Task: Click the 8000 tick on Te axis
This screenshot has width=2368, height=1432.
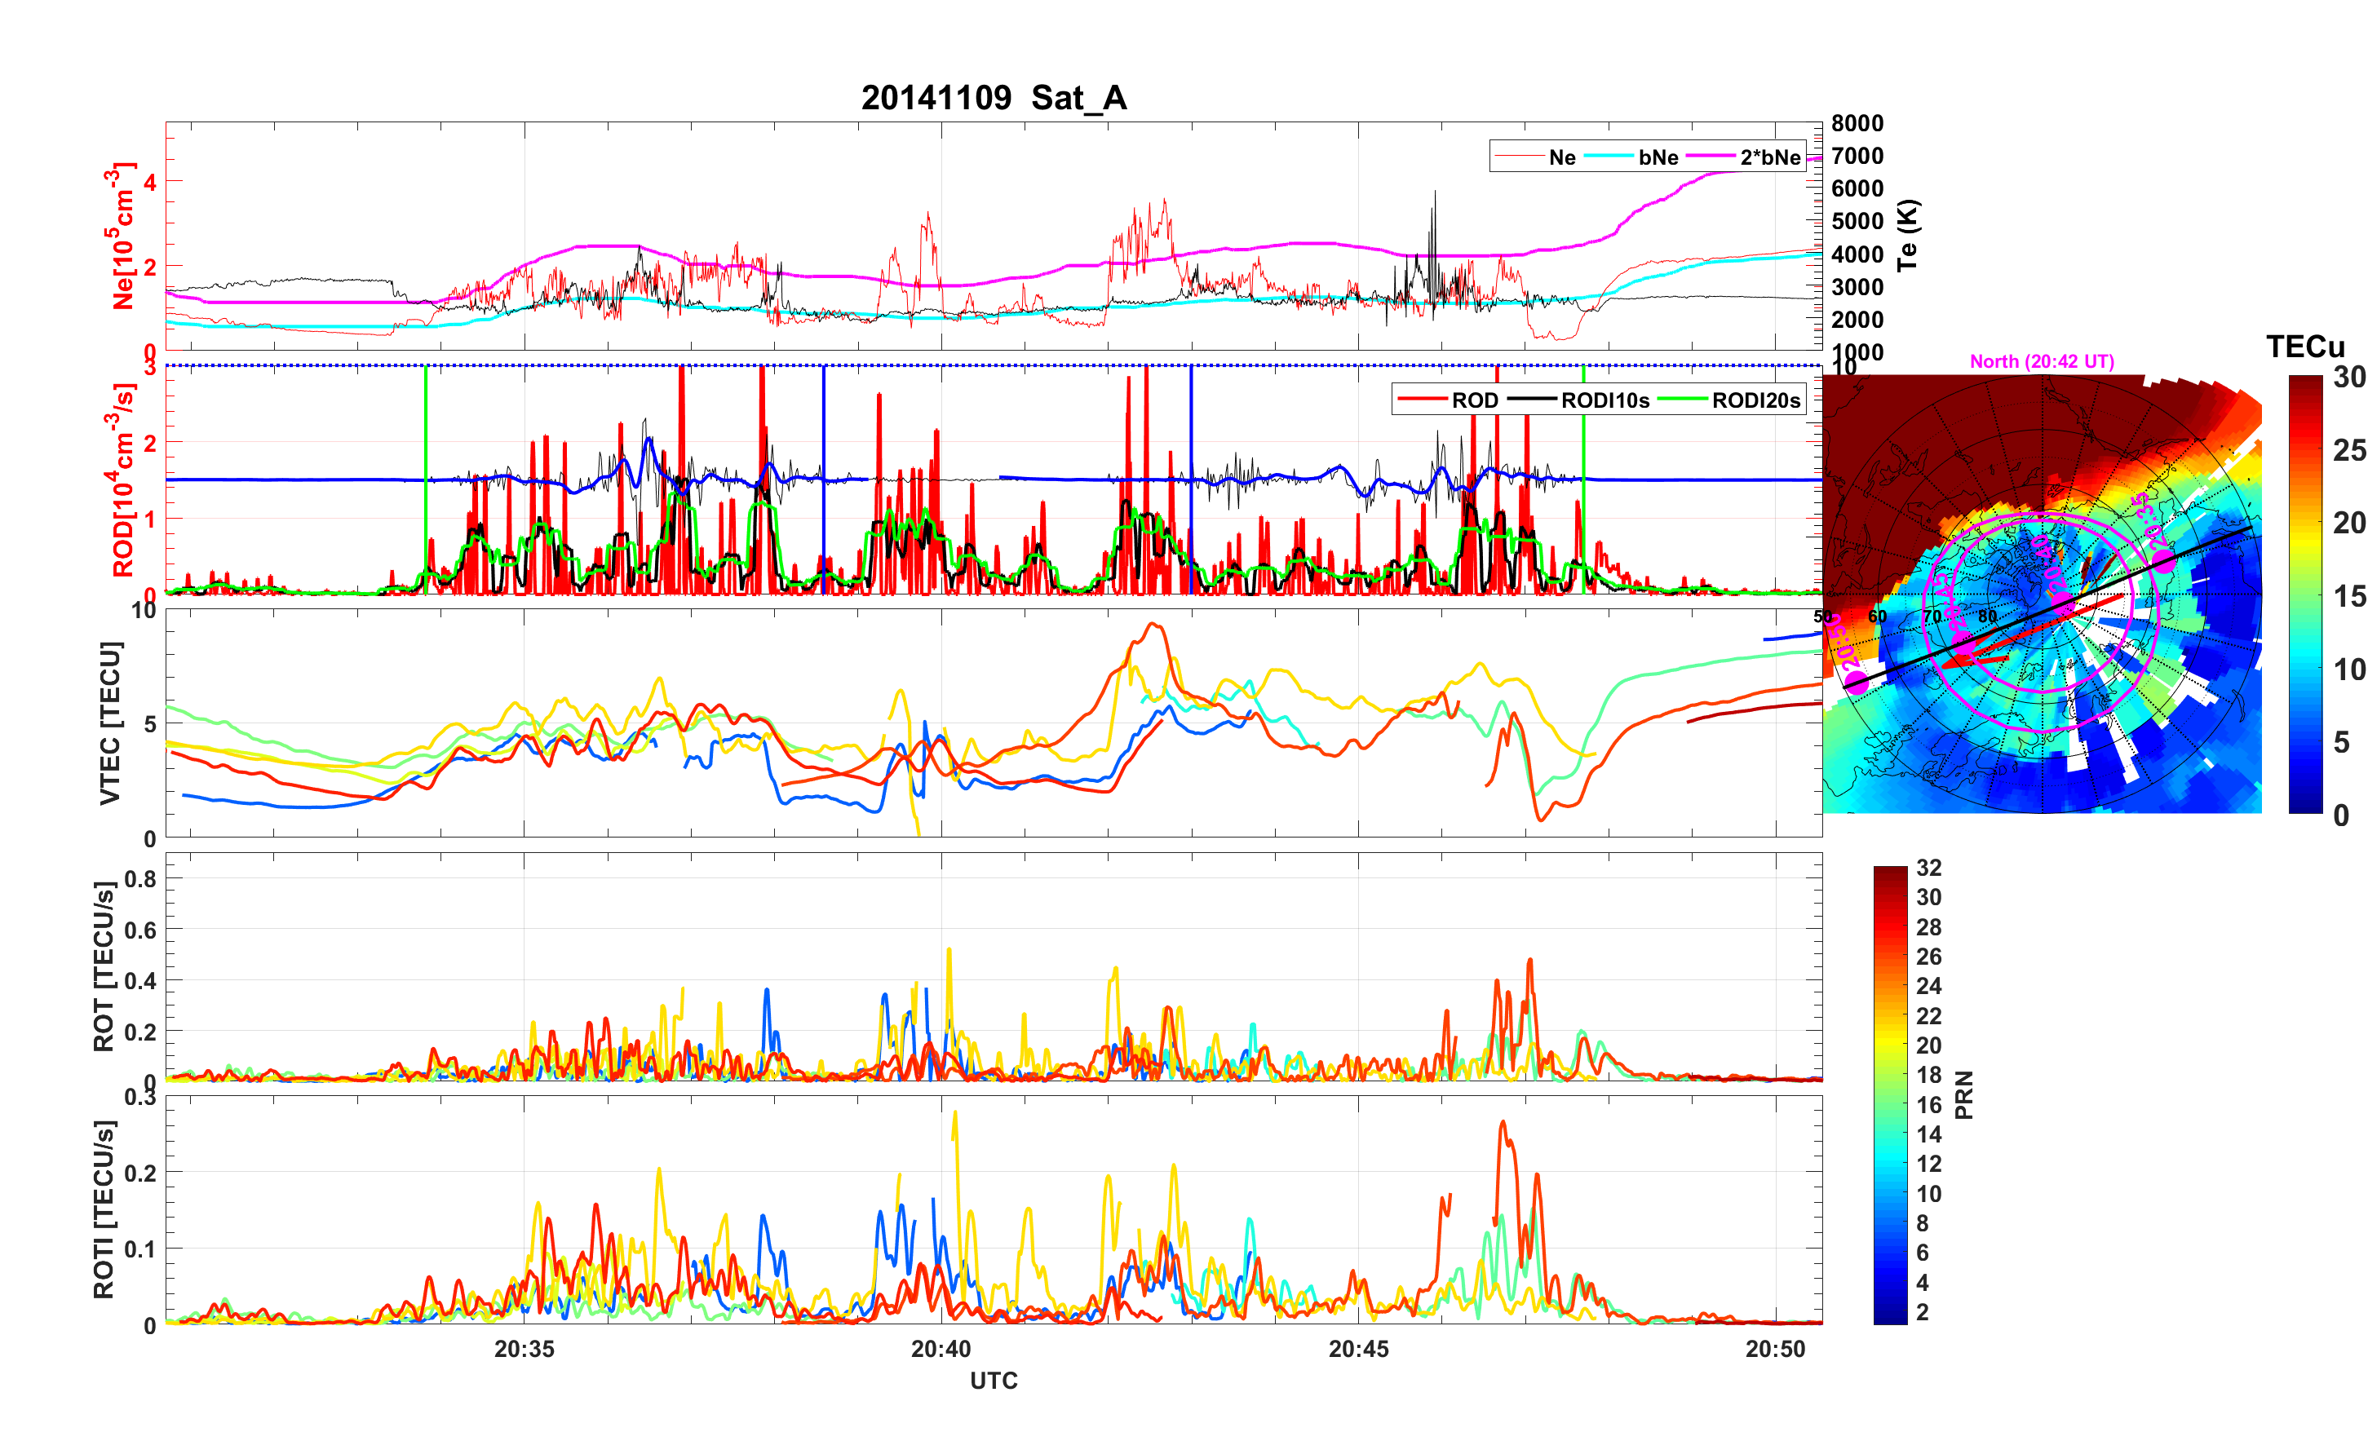Action: point(1857,123)
